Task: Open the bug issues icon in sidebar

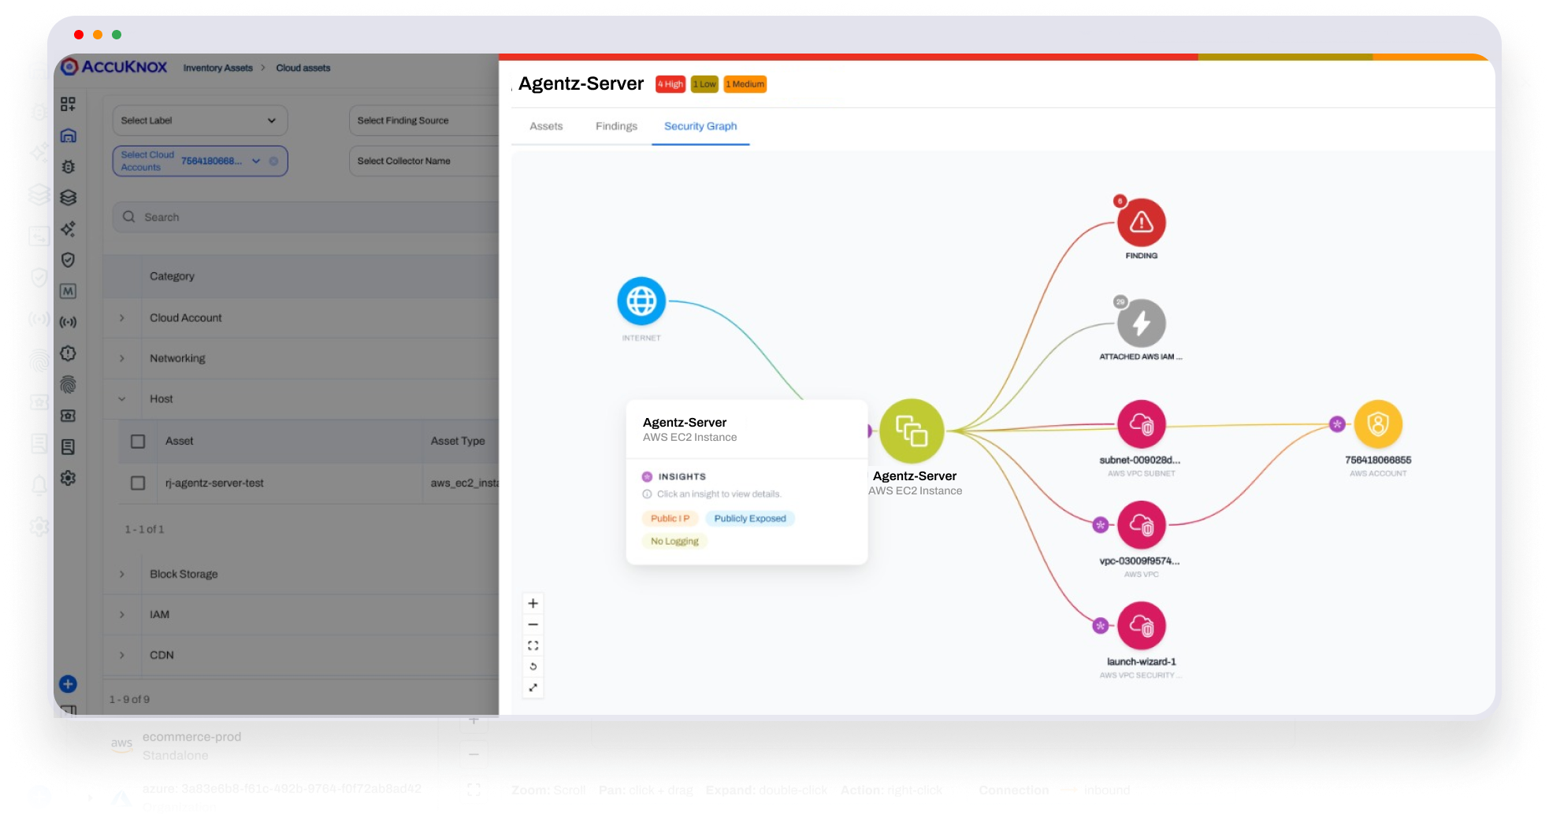Action: click(x=69, y=167)
